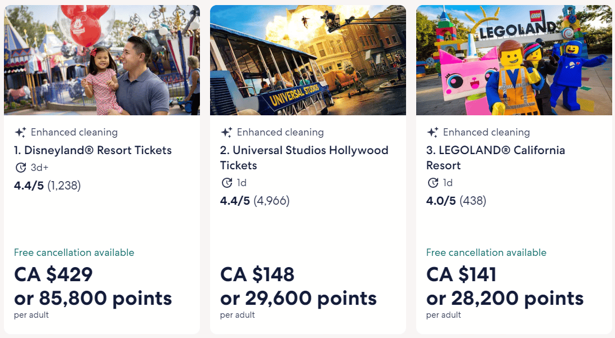Click Disneyland photo with Mickey balloon

[x=102, y=60]
